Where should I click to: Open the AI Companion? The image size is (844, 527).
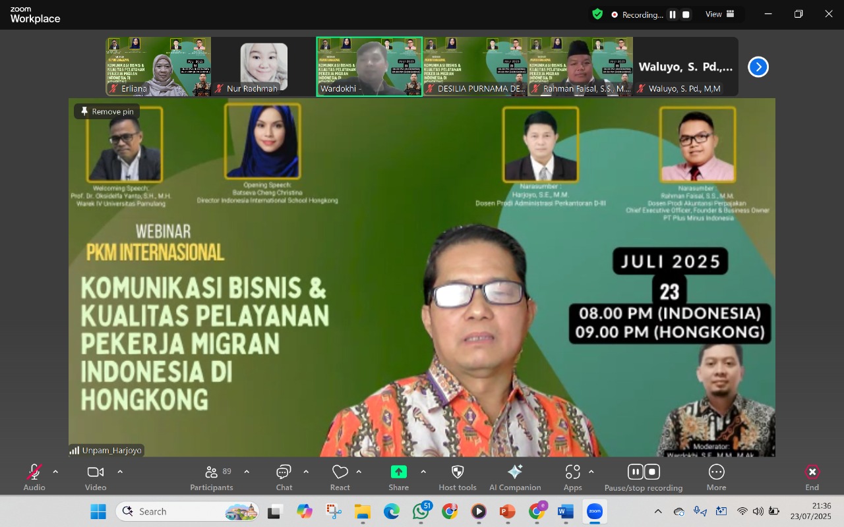tap(515, 477)
